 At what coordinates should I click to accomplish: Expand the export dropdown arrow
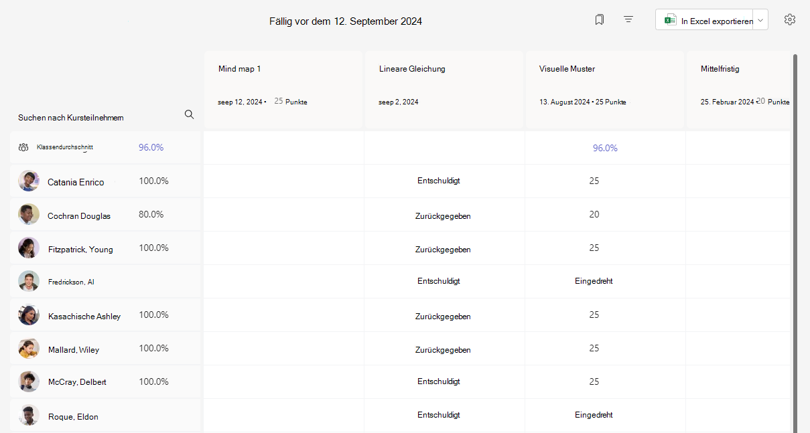[760, 20]
